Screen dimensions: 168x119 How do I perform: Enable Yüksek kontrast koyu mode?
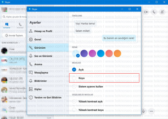coord(74,110)
